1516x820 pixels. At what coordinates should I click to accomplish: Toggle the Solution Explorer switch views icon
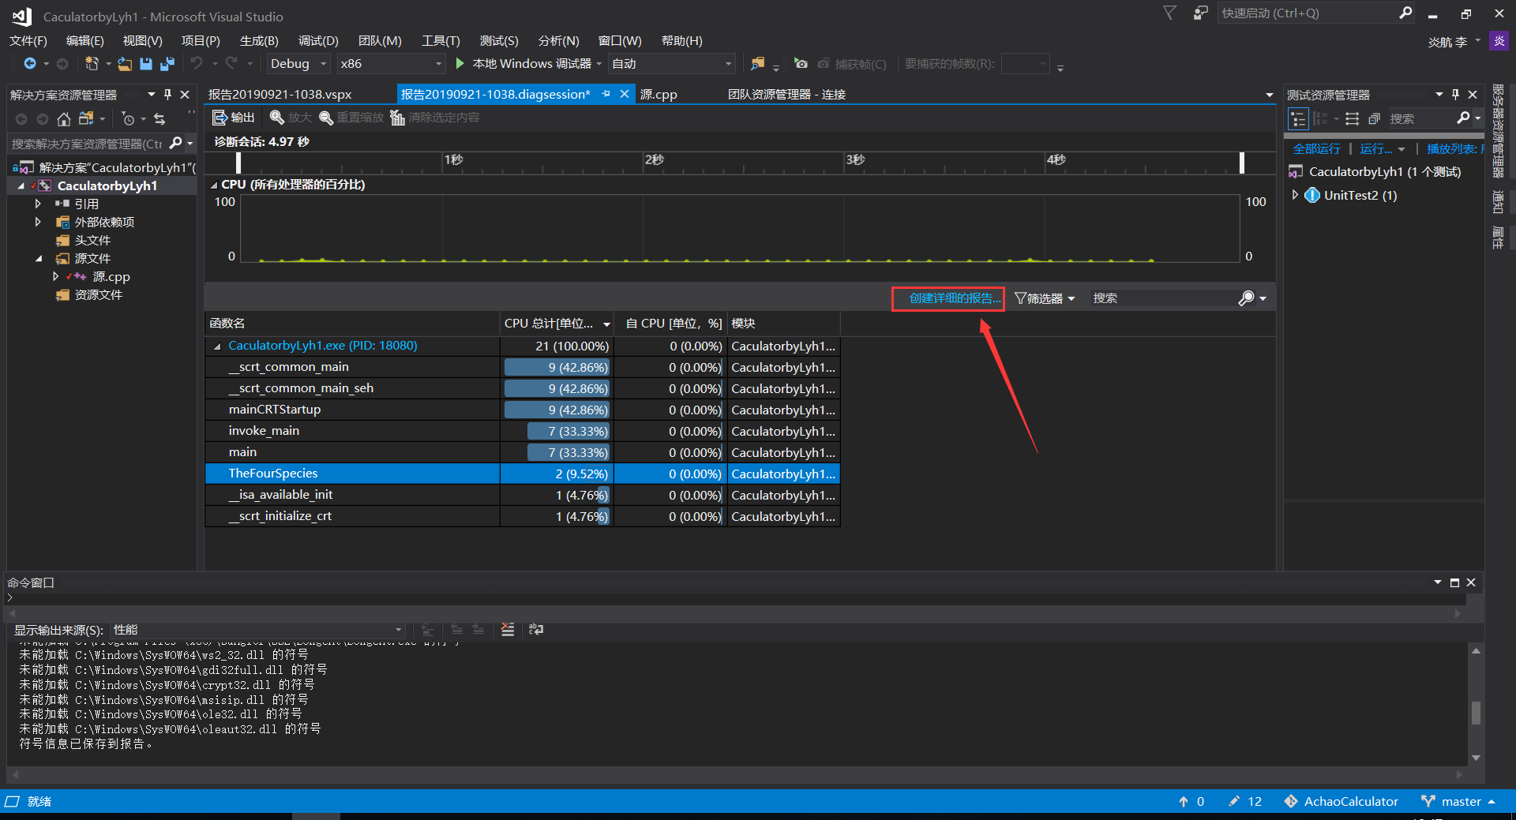click(x=86, y=119)
